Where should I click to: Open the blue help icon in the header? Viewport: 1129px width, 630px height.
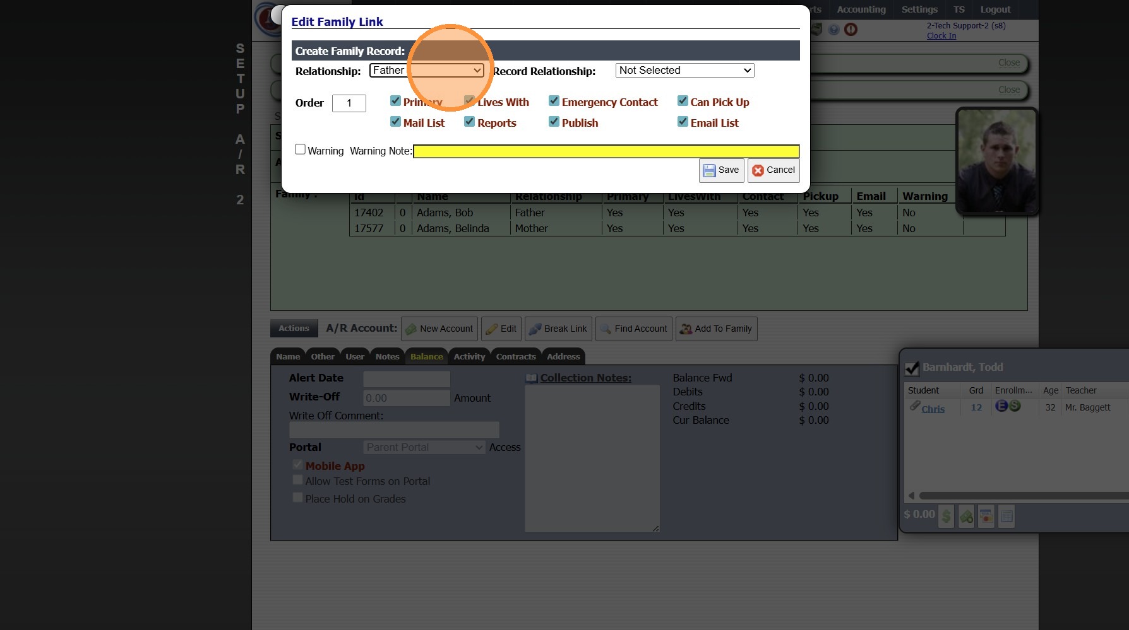pyautogui.click(x=833, y=30)
